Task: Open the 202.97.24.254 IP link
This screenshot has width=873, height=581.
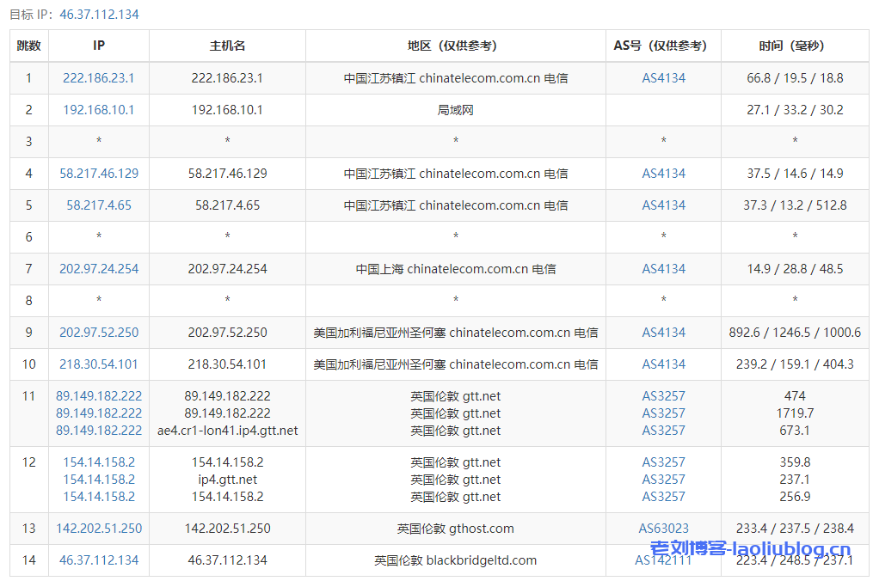Action: 98,269
